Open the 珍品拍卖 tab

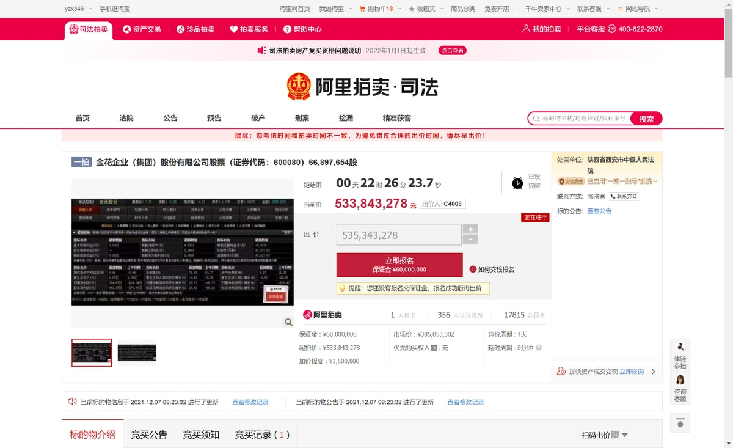[195, 29]
